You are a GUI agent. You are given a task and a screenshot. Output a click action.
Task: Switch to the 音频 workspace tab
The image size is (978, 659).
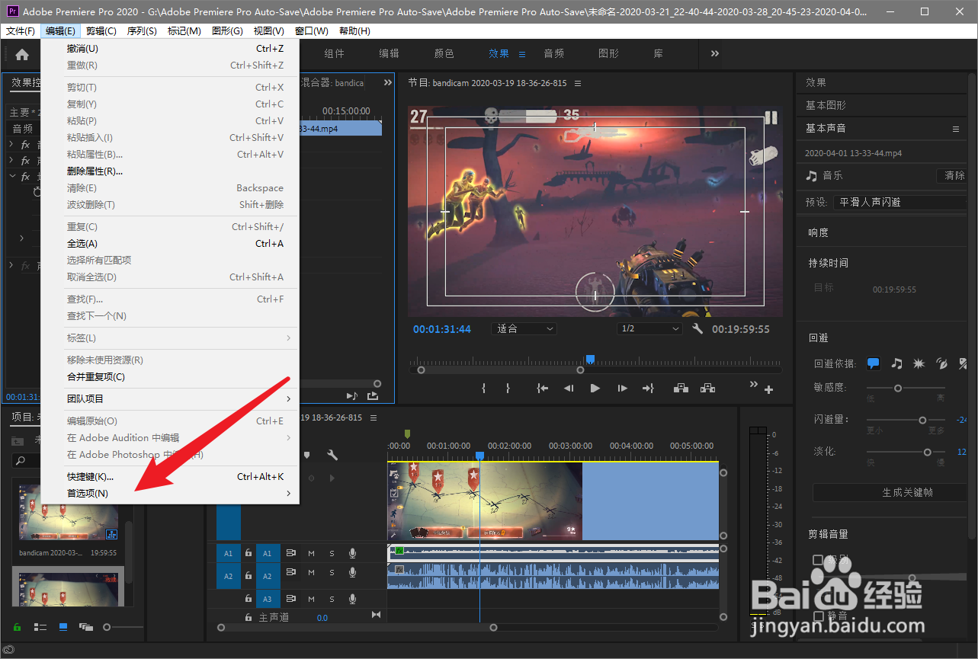coord(554,53)
